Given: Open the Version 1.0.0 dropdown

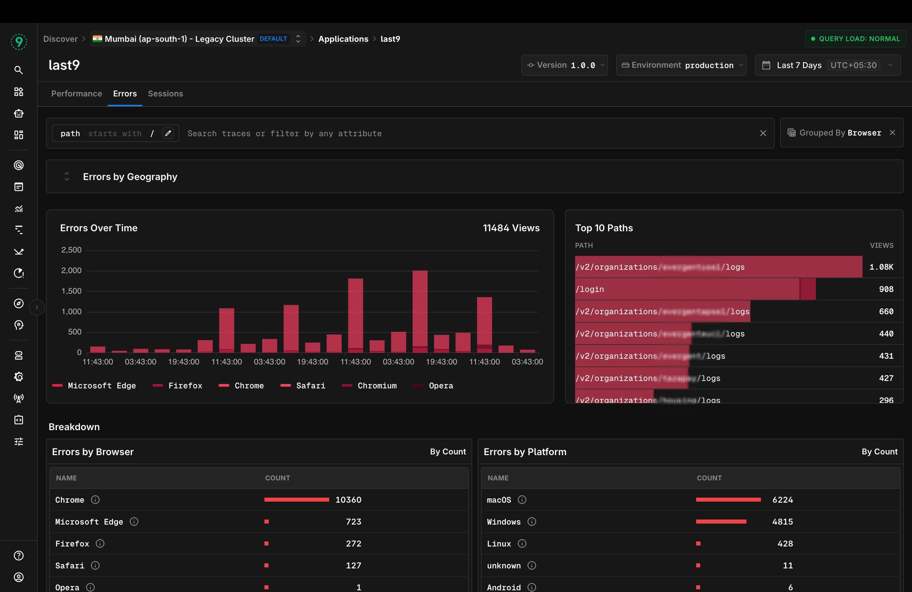Looking at the screenshot, I should point(565,65).
